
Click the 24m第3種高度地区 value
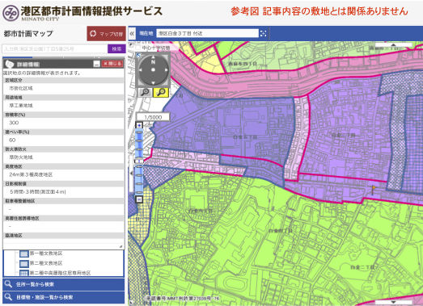[31, 174]
